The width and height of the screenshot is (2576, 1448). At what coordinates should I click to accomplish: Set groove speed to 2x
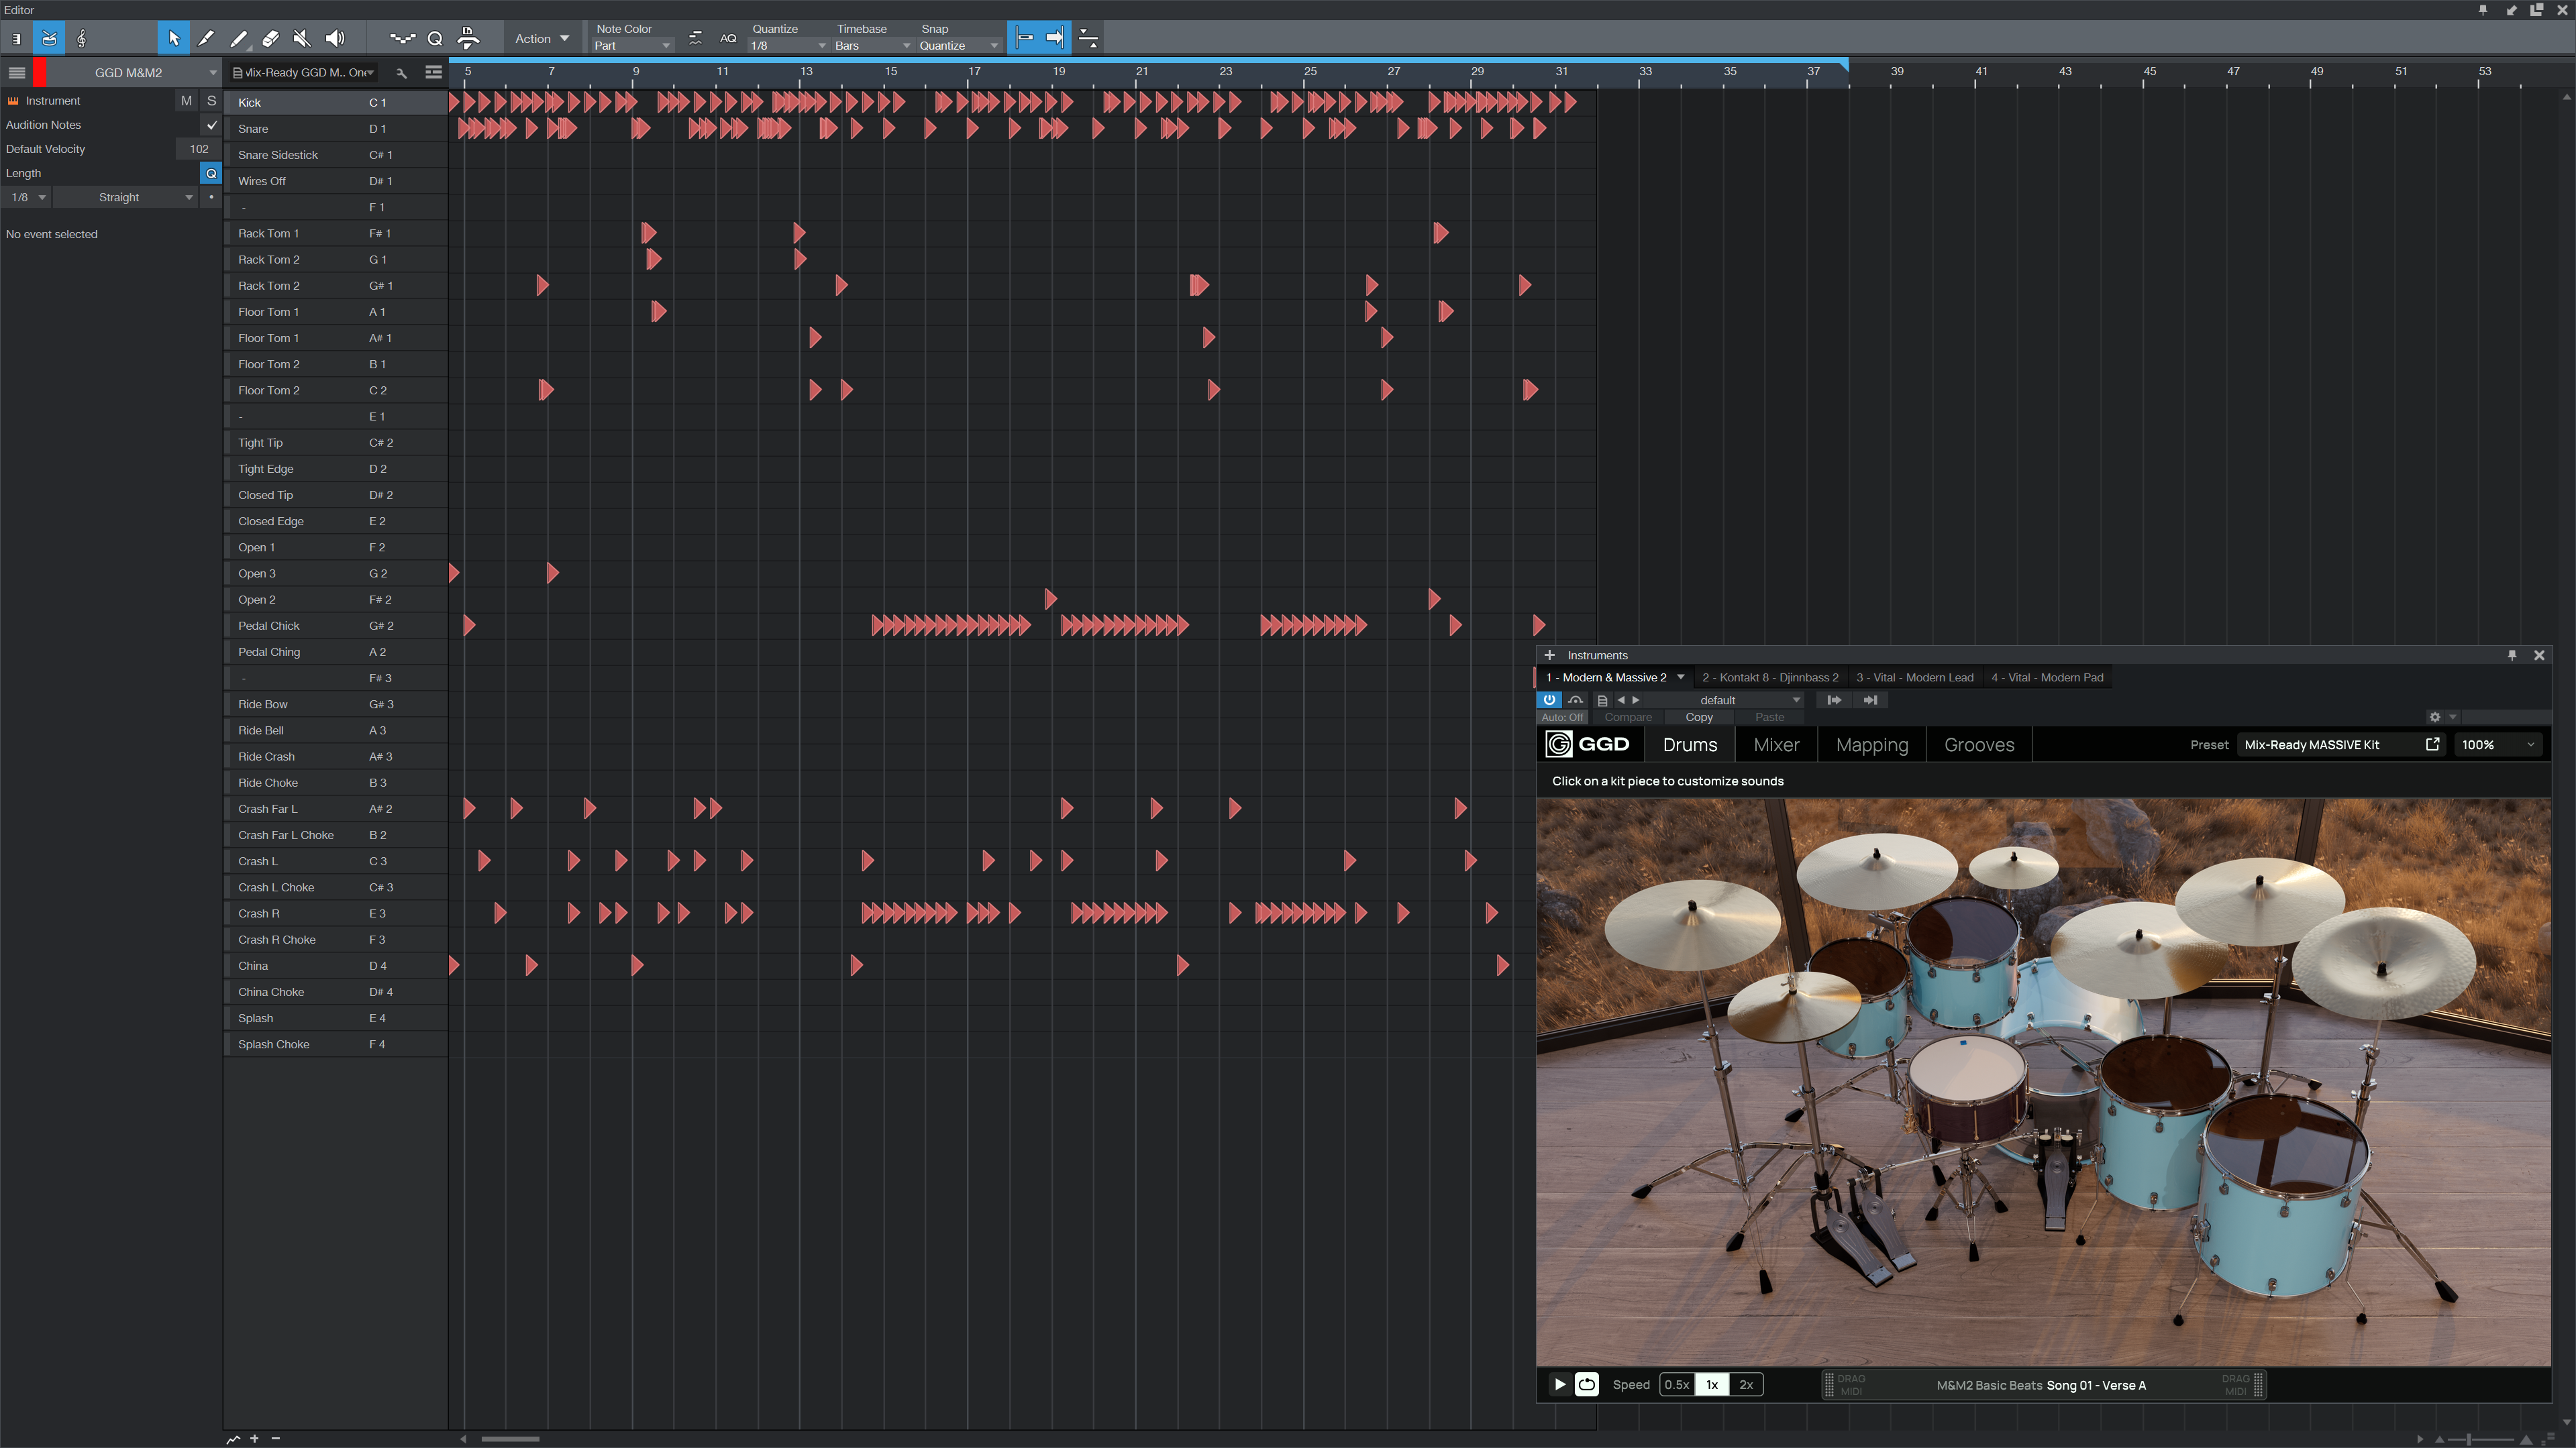coord(1746,1385)
